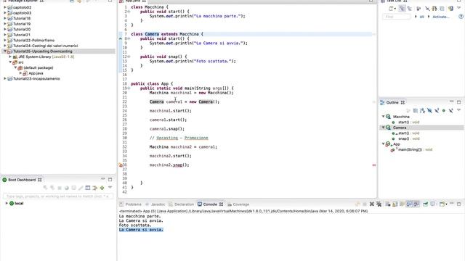Click Collapse All icon in Task List
The image size is (465, 261).
pyautogui.click(x=442, y=9)
